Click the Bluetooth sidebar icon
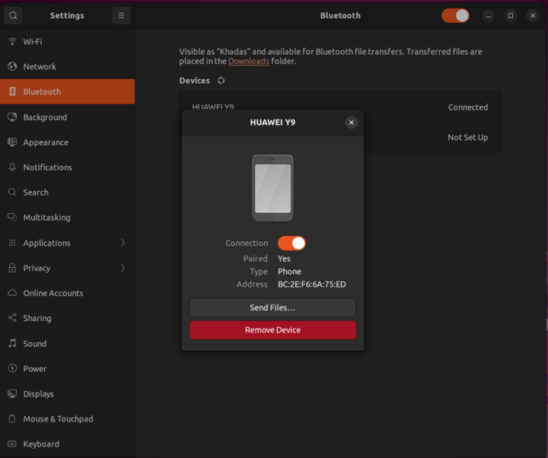 click(12, 91)
